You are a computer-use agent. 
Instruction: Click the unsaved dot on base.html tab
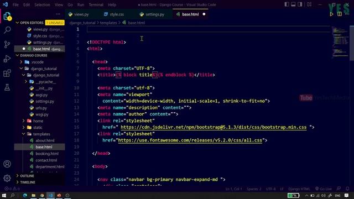[204, 14]
